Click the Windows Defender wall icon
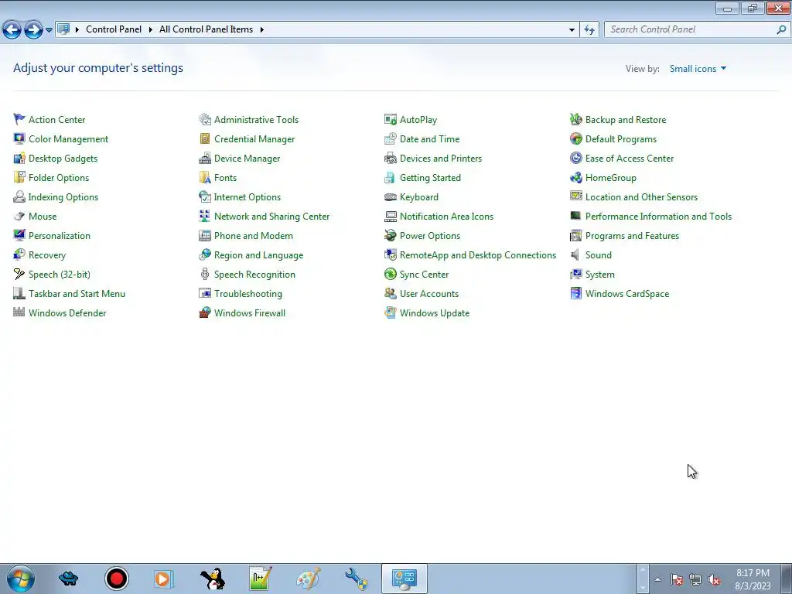Image resolution: width=792 pixels, height=594 pixels. [19, 312]
